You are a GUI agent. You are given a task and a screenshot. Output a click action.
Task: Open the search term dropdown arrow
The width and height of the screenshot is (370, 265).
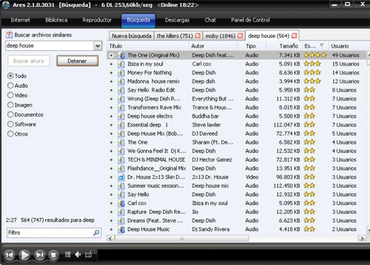click(98, 46)
